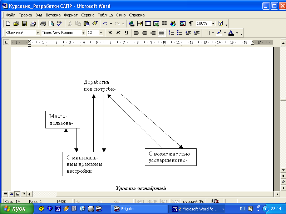286x214 pixels.
Task: Apply the font color A button
Action: coord(231,33)
